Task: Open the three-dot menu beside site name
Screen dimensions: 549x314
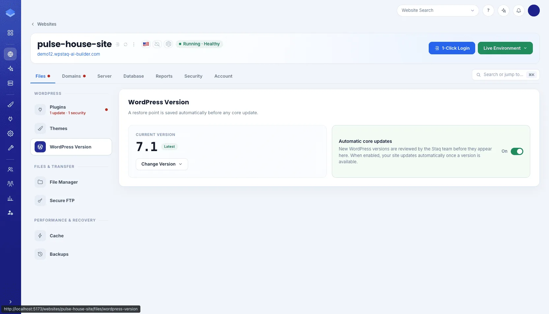Action: coord(133,44)
